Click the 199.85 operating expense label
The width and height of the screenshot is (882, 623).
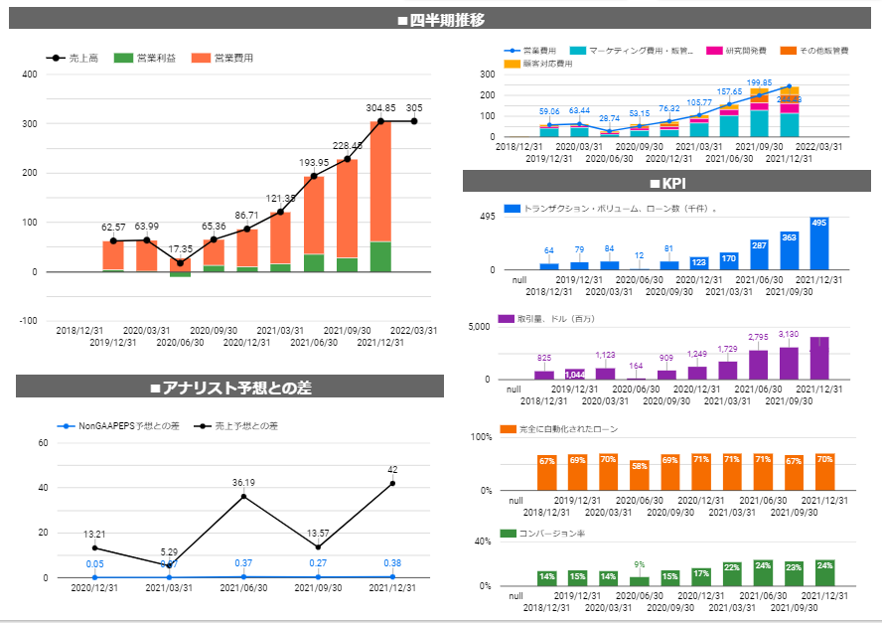[760, 82]
